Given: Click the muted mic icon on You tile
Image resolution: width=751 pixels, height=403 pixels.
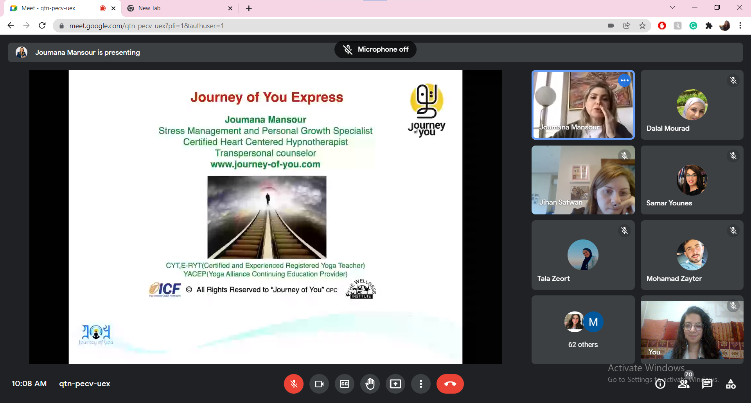Looking at the screenshot, I should coord(733,306).
